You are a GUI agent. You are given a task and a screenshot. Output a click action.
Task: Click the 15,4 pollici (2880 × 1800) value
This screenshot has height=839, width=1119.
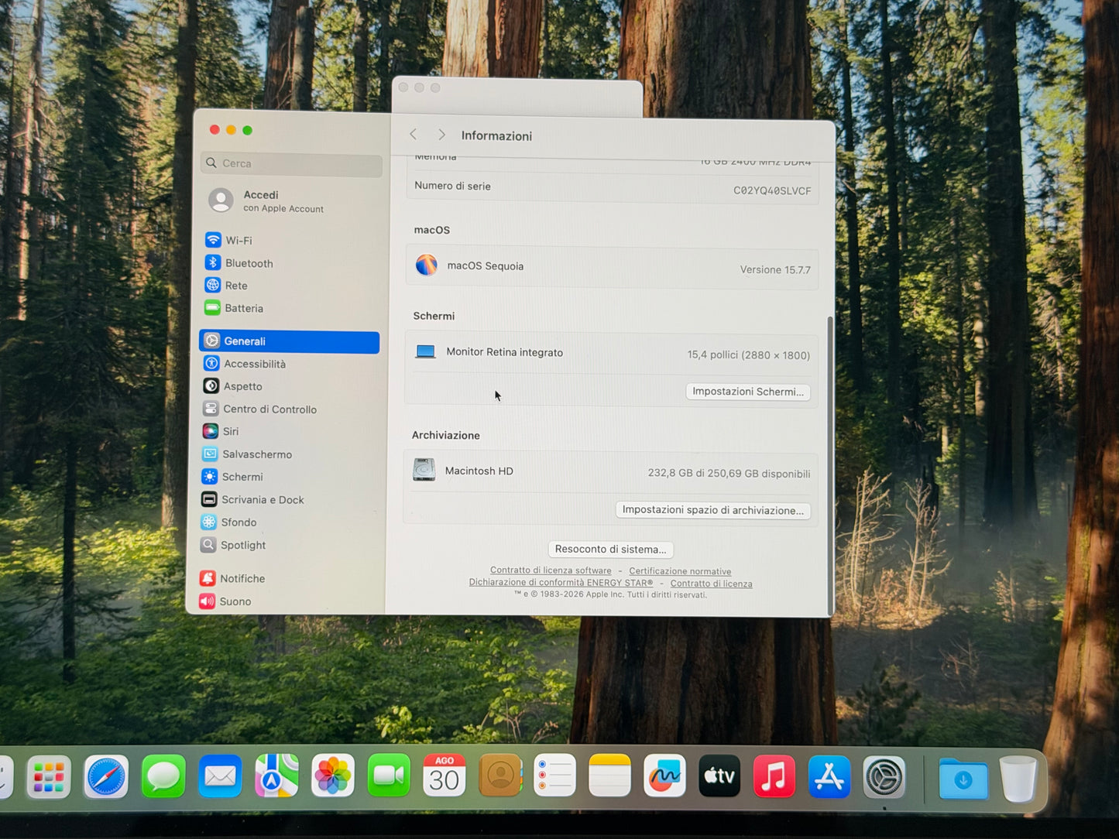tap(749, 355)
